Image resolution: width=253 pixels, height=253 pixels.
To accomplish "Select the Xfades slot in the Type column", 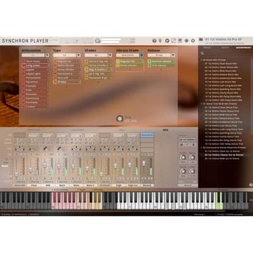I will point(67,82).
